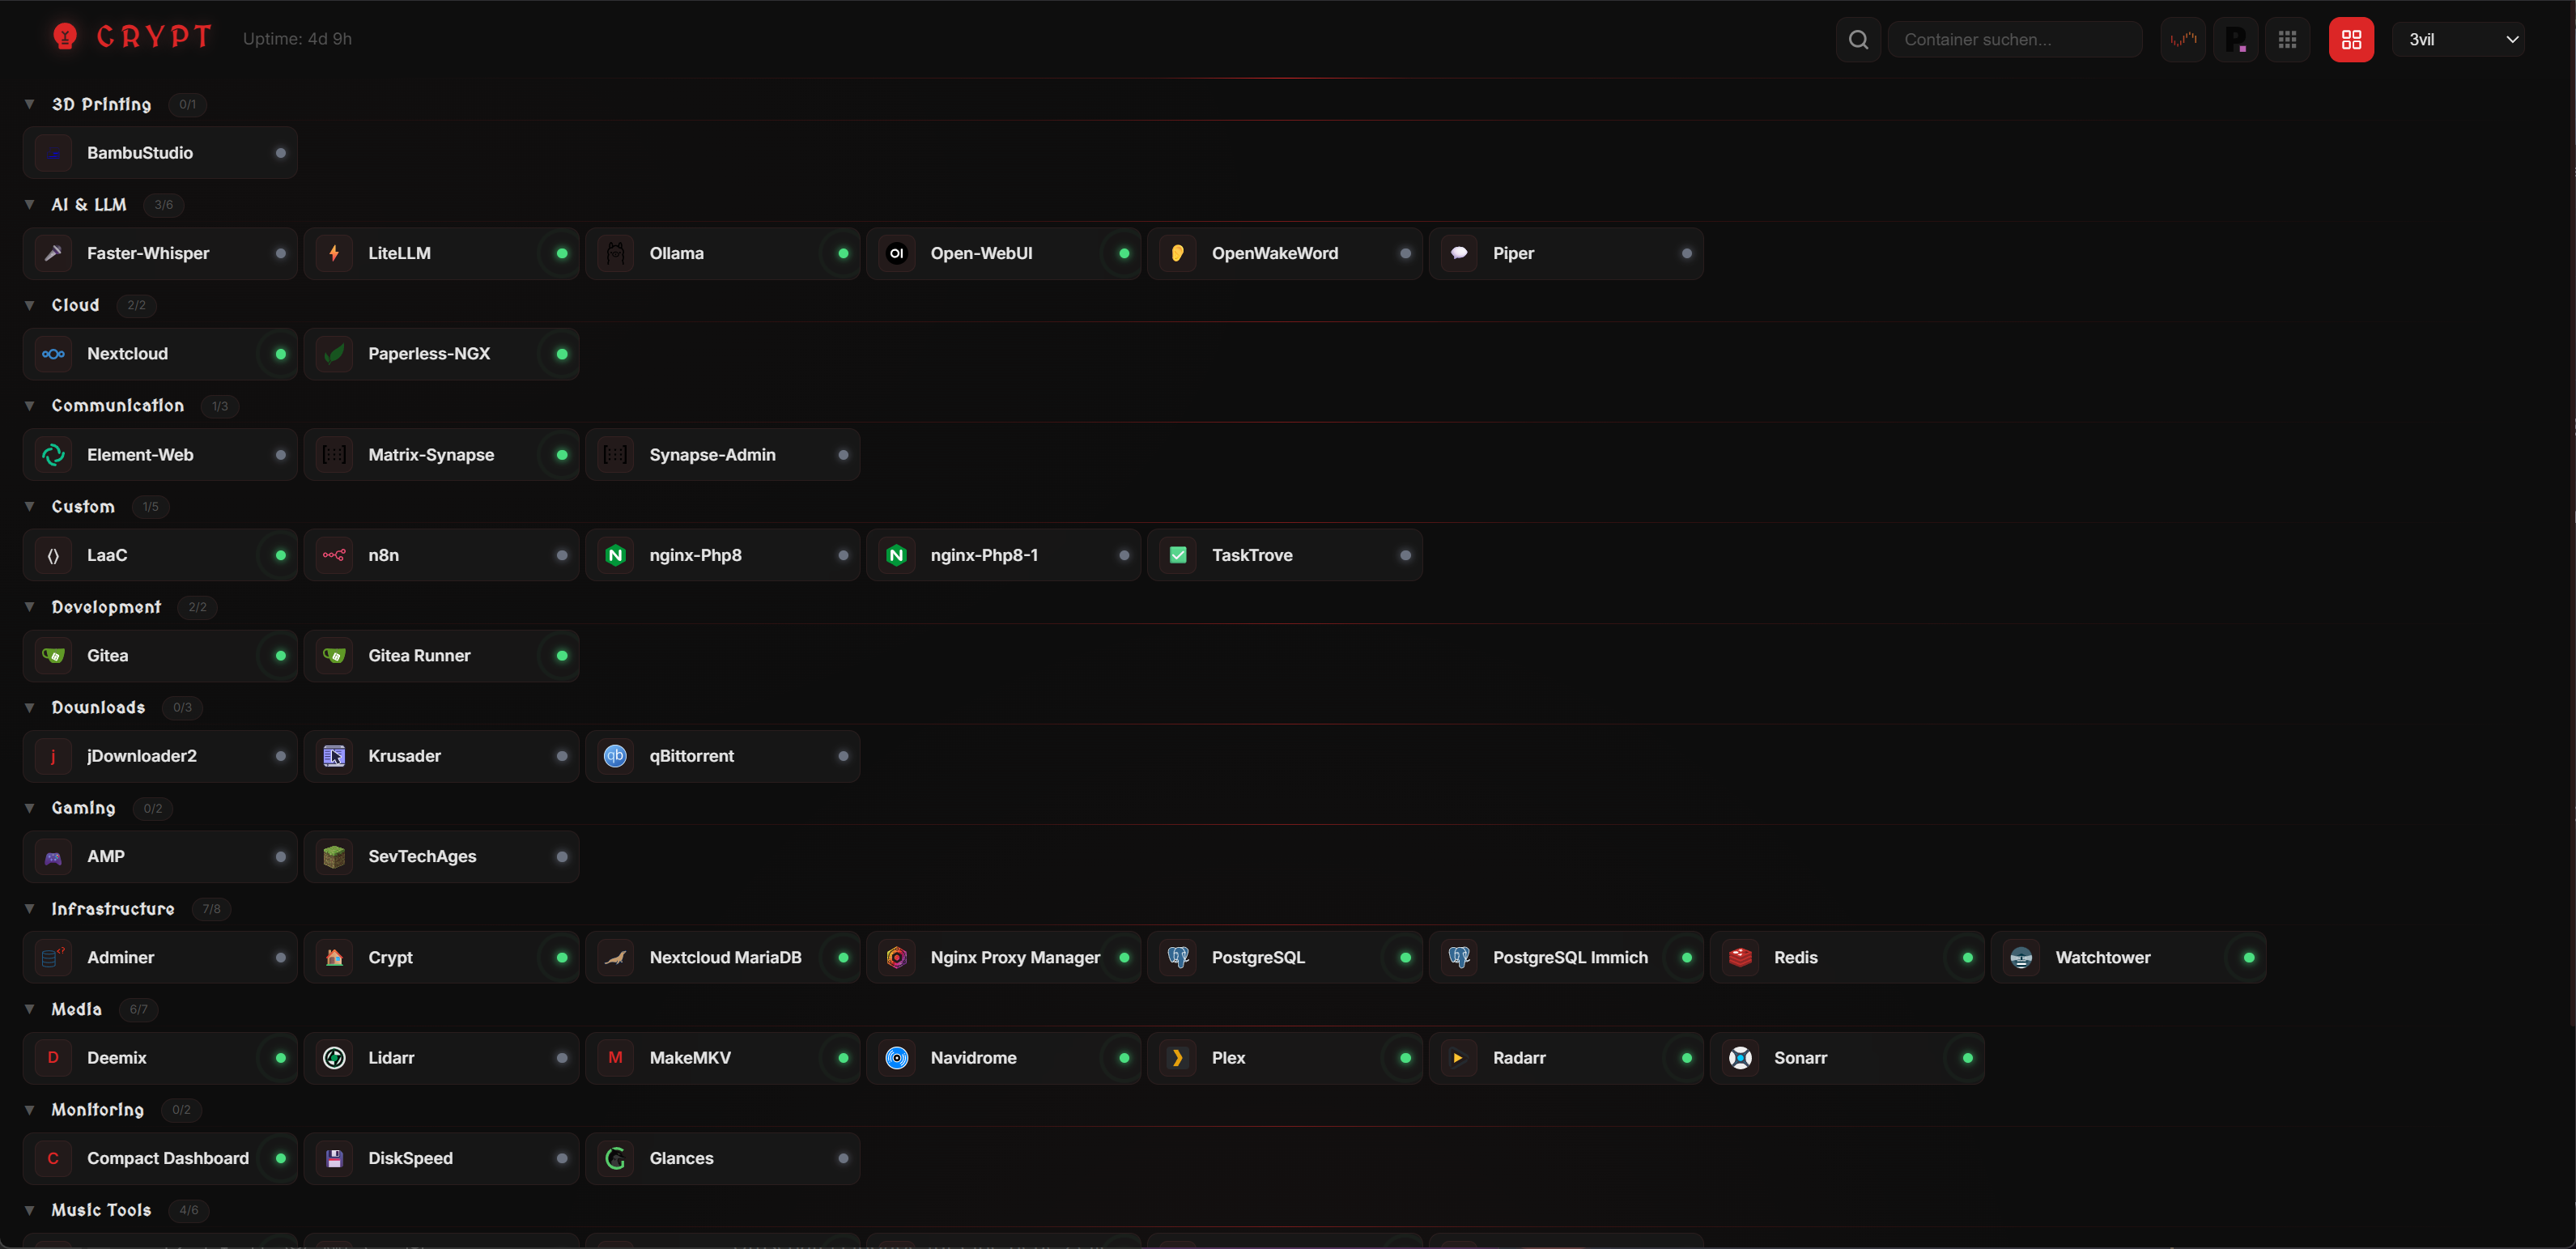Click the black P logo icon

pyautogui.click(x=2235, y=40)
